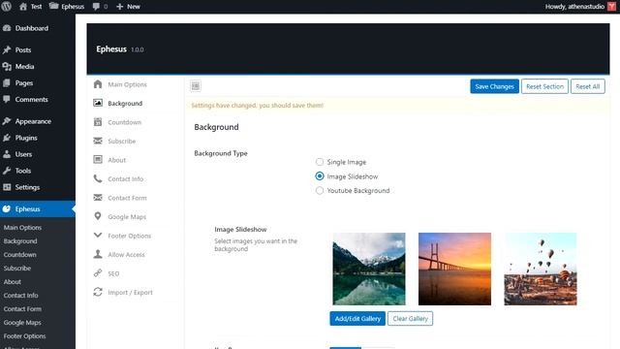Click the Allow Access user icon

(98, 254)
